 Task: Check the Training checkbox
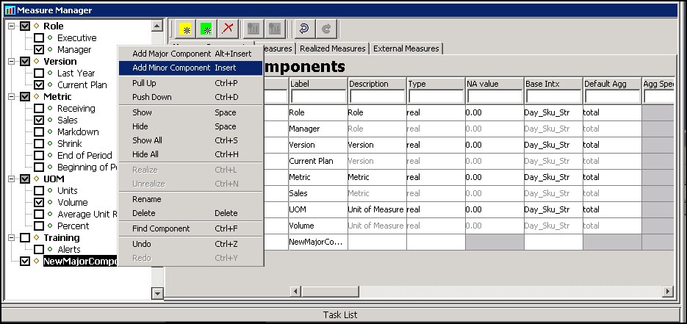click(x=25, y=238)
